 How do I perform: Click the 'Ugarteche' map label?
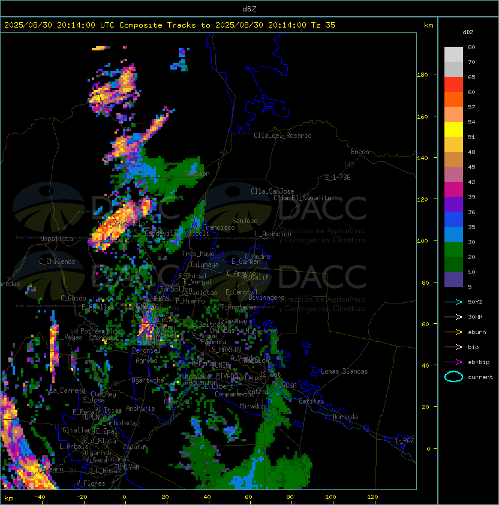click(148, 380)
